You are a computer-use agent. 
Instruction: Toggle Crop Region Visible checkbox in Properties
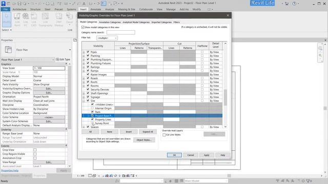[x=35, y=154]
